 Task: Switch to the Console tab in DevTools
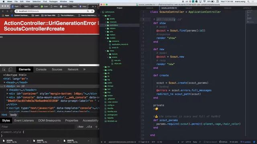click(x=41, y=69)
